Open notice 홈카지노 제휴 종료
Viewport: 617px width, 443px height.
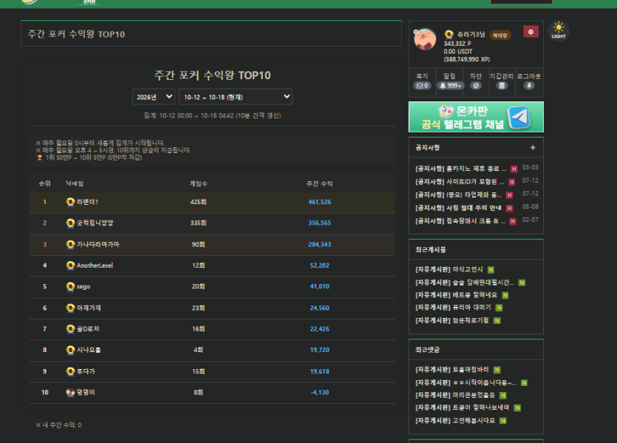461,169
